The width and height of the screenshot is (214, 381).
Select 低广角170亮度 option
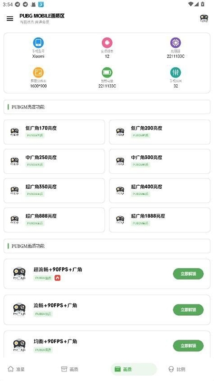pos(54,132)
